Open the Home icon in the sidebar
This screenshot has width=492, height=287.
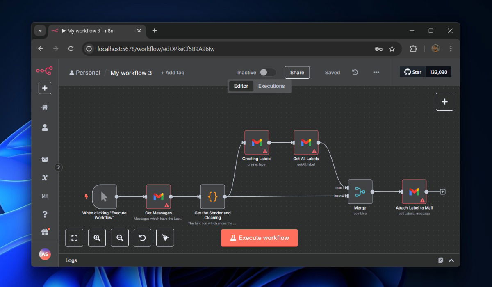pyautogui.click(x=45, y=107)
